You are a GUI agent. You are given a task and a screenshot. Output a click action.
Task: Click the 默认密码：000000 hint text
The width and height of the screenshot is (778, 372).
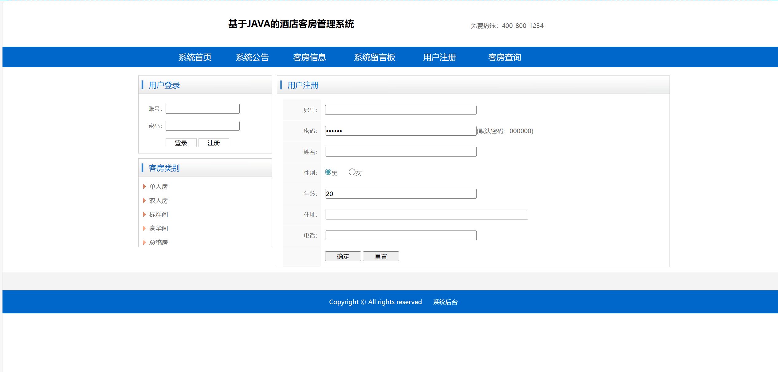click(505, 131)
